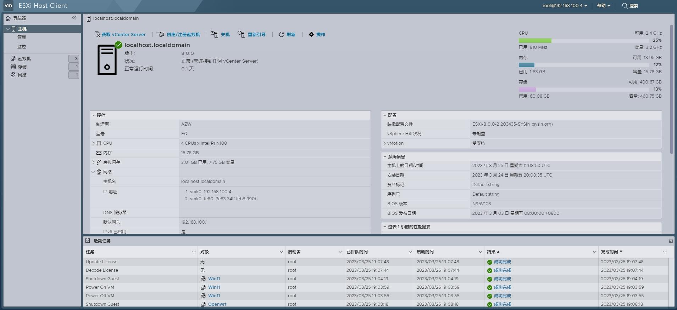Click the default gateway 192.168.100.1 value
677x310 pixels.
tap(194, 222)
